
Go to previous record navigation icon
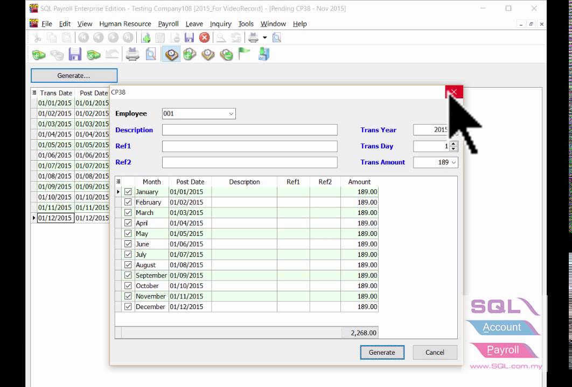coord(98,38)
